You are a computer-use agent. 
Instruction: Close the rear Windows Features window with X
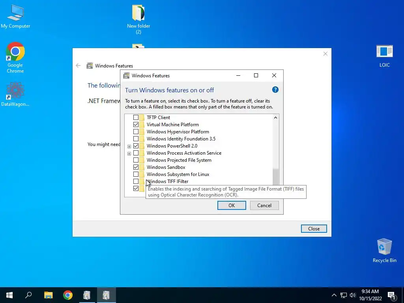pyautogui.click(x=325, y=54)
